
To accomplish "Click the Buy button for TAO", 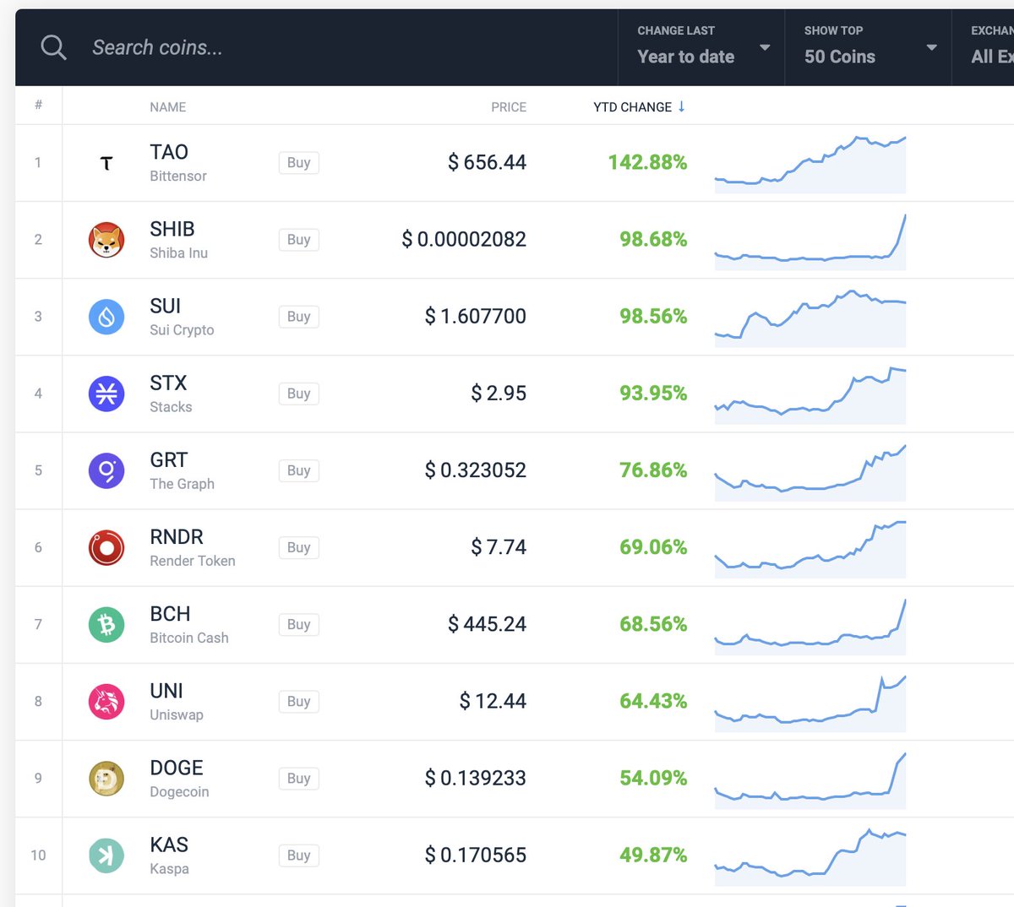I will point(297,162).
